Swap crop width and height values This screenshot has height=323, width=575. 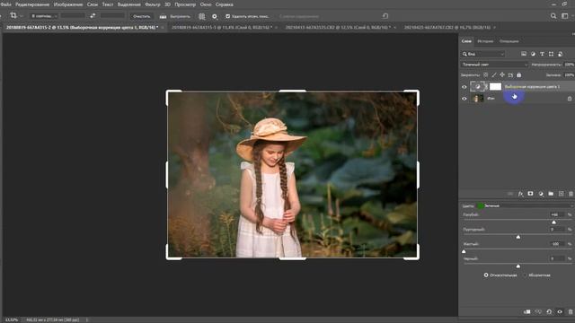[93, 16]
